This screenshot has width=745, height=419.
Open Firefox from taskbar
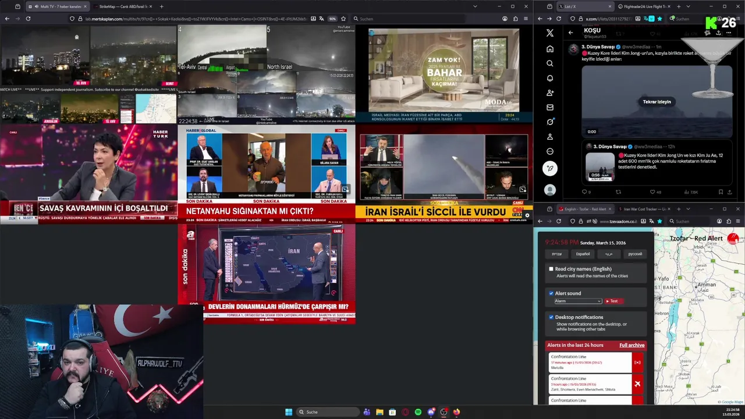tap(456, 412)
